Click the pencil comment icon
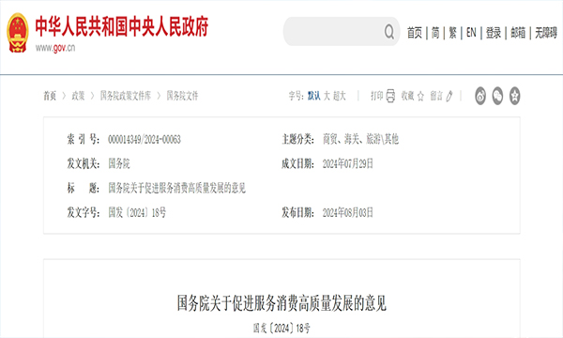The image size is (563, 338). point(449,96)
